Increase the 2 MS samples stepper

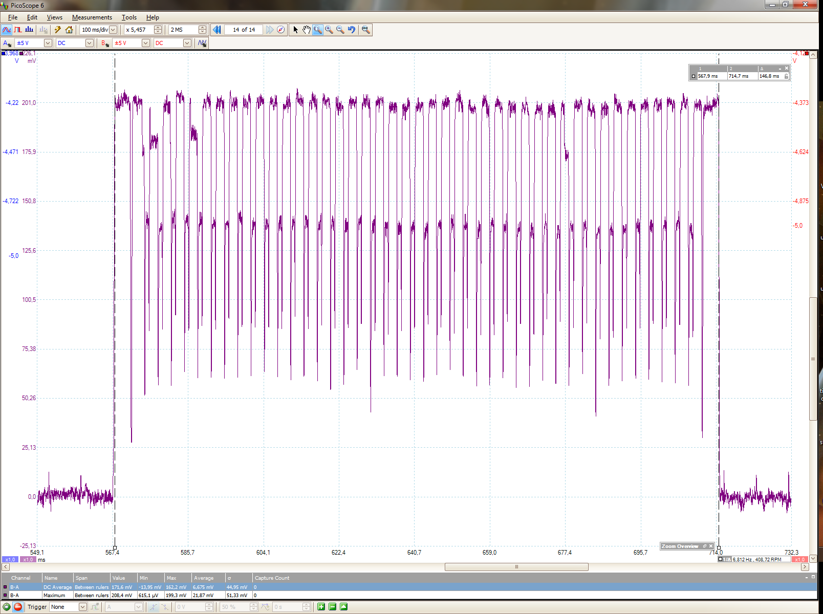(202, 28)
